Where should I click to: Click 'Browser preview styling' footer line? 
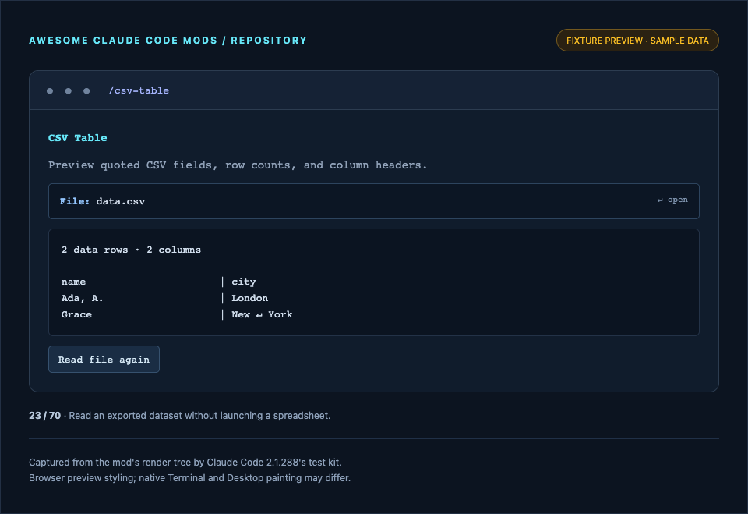(189, 478)
